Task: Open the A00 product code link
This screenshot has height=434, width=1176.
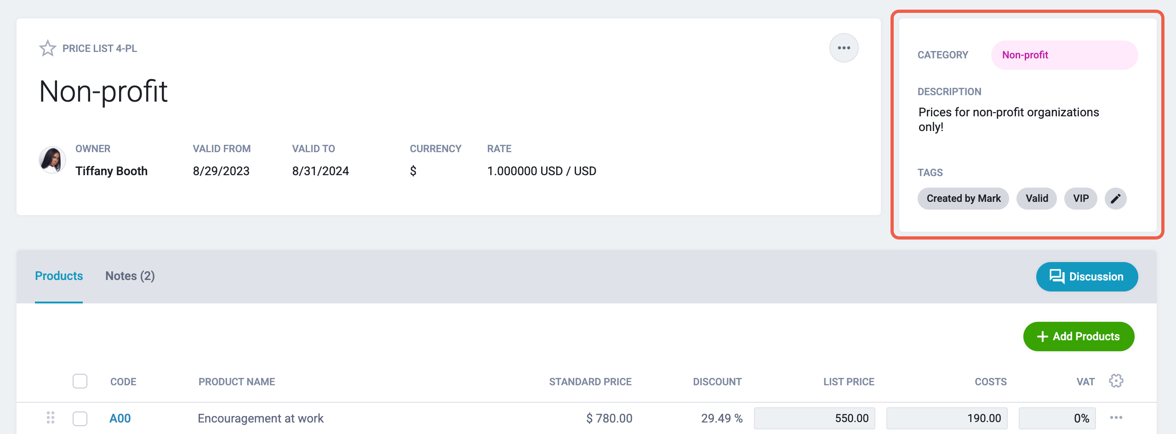Action: [120, 418]
